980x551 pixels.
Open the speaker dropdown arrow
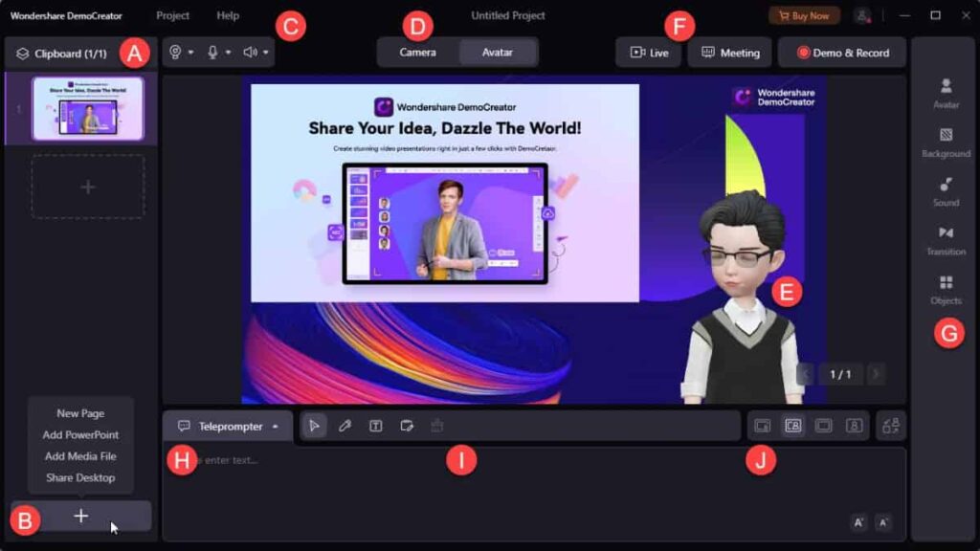(266, 53)
